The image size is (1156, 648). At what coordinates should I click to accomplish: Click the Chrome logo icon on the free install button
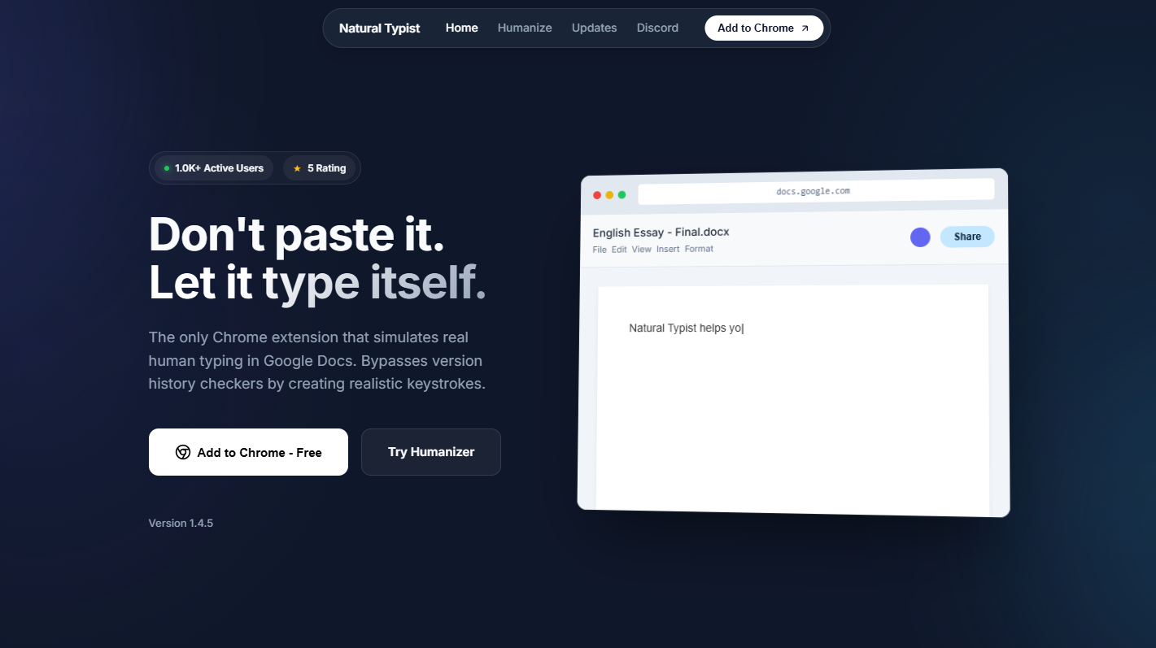183,452
